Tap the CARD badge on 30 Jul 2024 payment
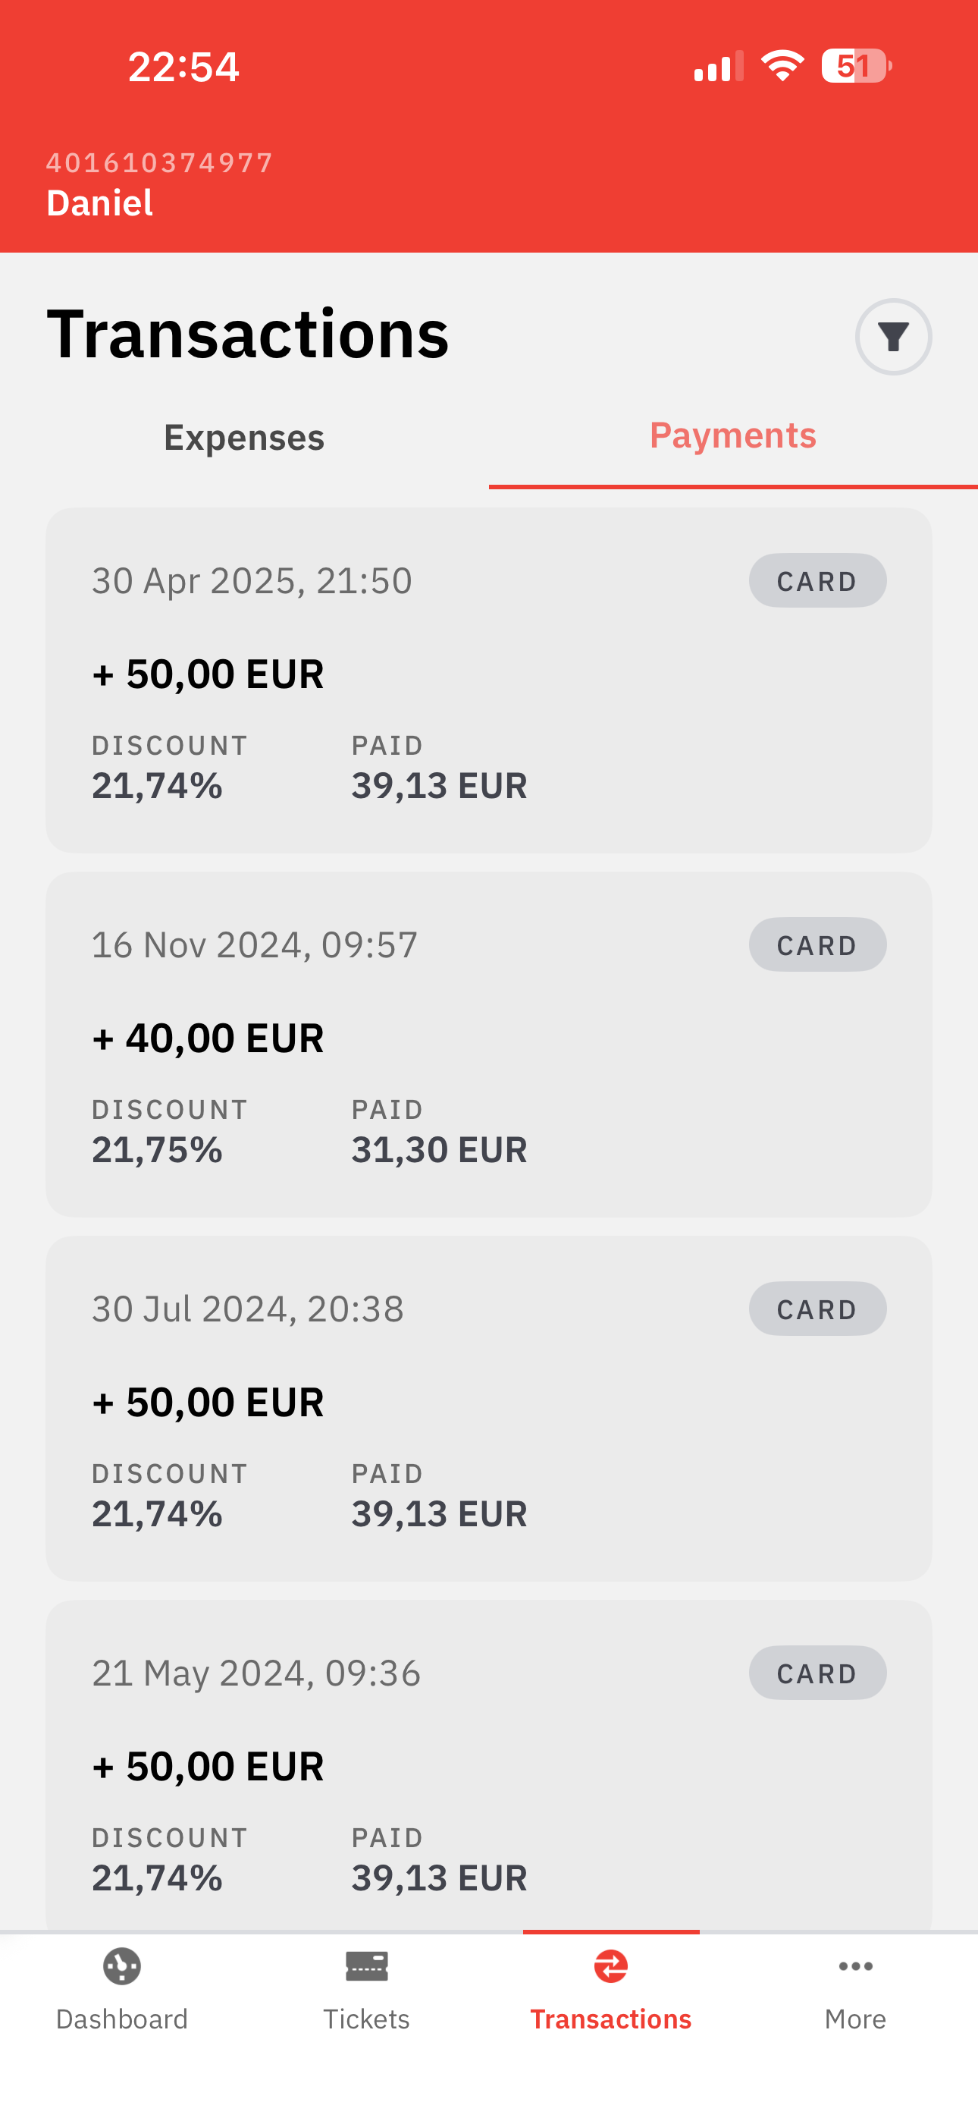978x2121 pixels. coord(817,1309)
